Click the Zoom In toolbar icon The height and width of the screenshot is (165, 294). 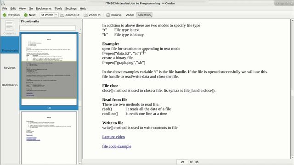click(x=86, y=15)
